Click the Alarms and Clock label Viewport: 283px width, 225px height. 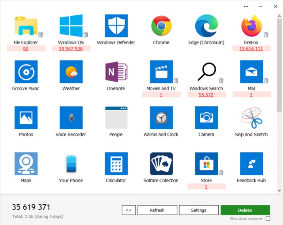coord(161,135)
